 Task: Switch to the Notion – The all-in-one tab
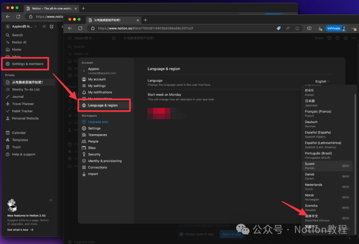tap(52, 8)
